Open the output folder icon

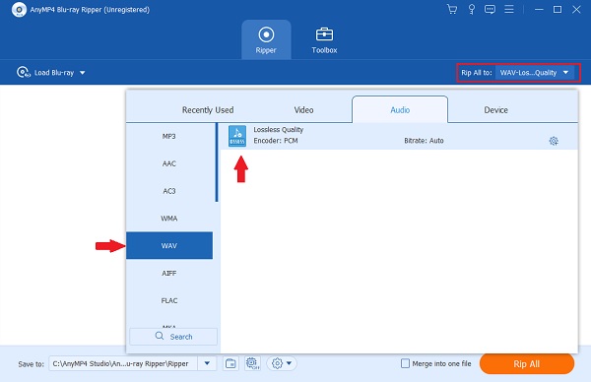click(230, 363)
